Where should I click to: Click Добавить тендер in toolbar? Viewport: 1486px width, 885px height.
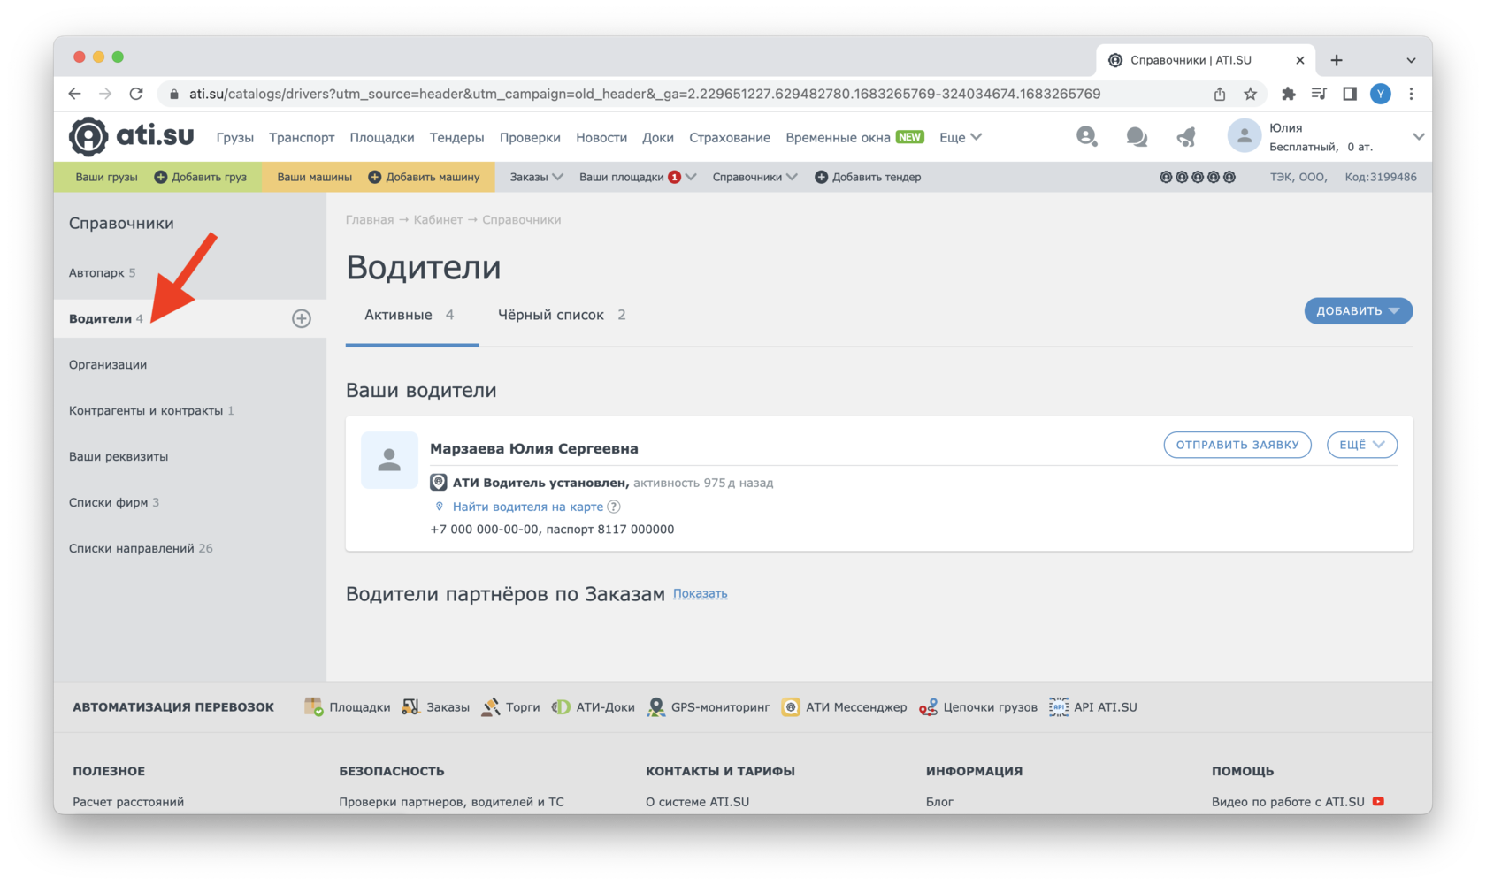click(868, 177)
